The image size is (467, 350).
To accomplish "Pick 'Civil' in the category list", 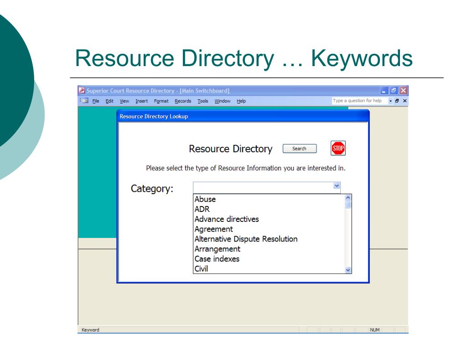I will (269, 269).
